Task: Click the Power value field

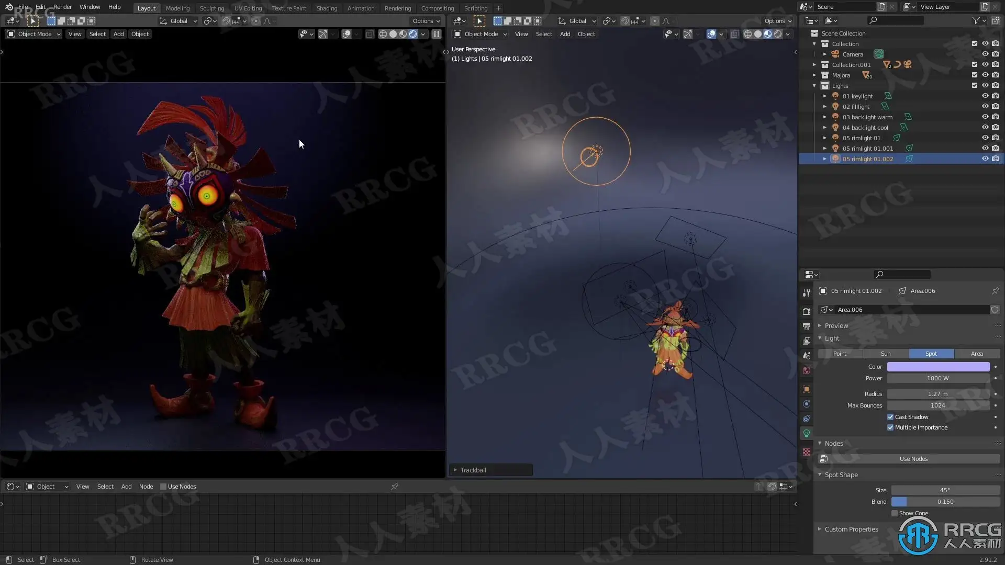Action: click(x=938, y=378)
